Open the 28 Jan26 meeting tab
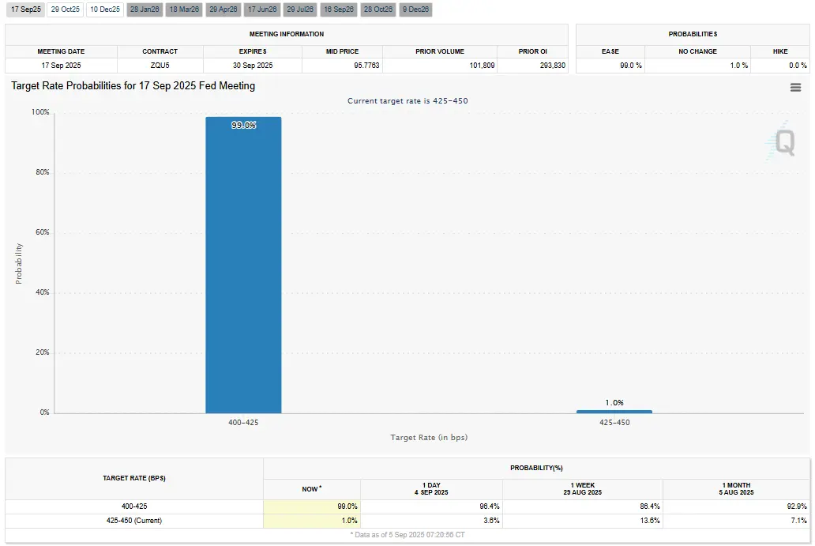 click(145, 9)
